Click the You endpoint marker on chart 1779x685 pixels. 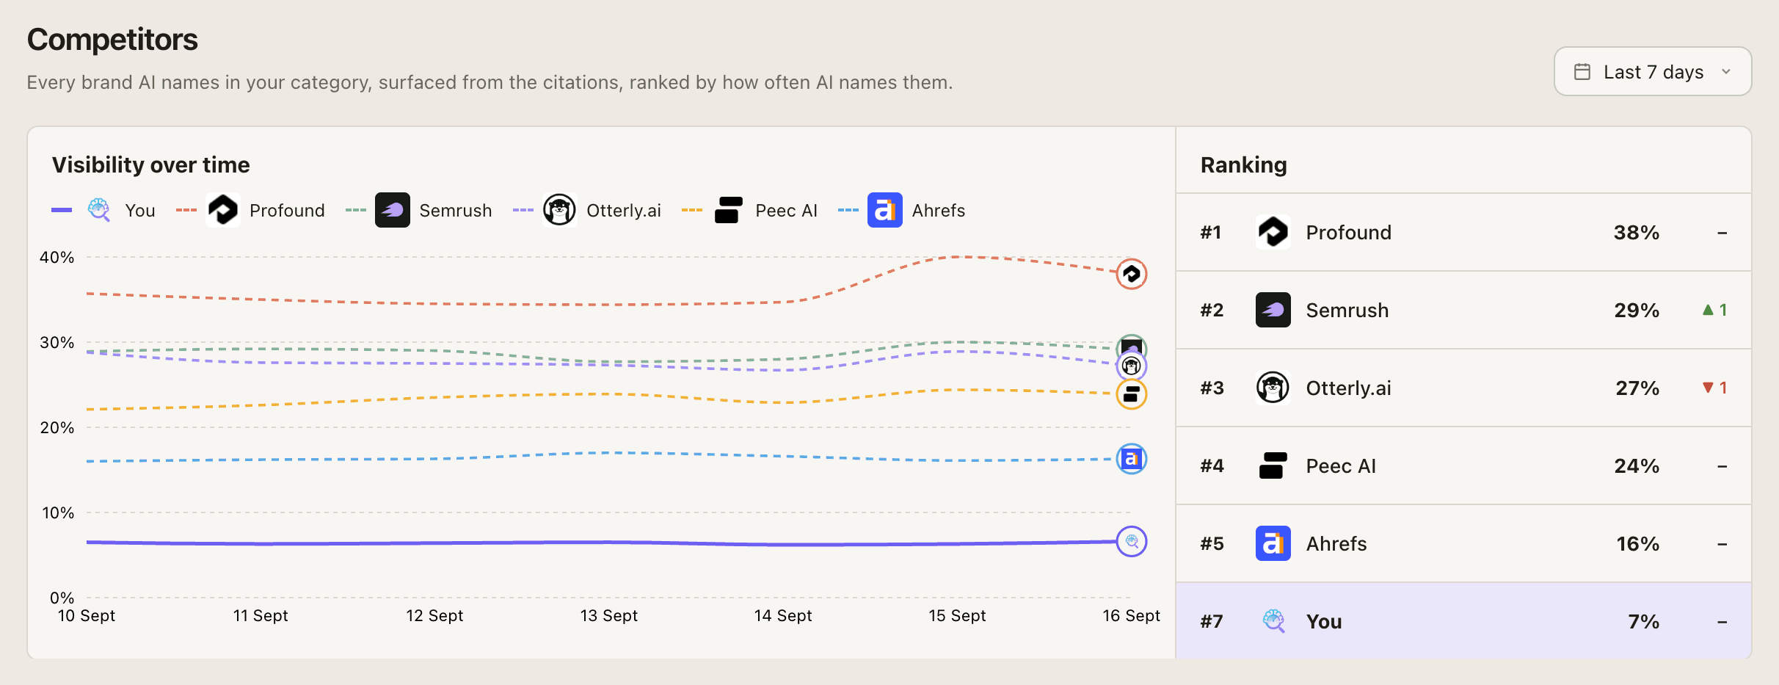point(1132,542)
